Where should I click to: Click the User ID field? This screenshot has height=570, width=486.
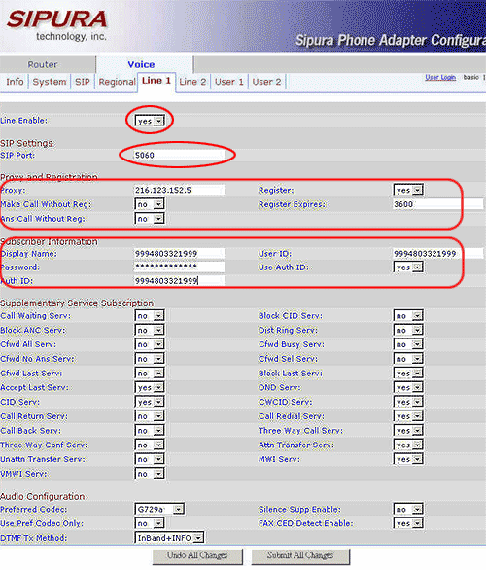[x=438, y=253]
